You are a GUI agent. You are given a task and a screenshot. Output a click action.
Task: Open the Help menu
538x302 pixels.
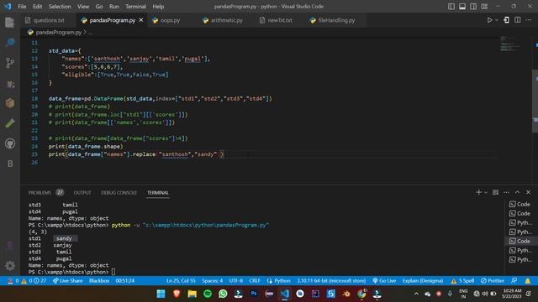click(x=158, y=7)
